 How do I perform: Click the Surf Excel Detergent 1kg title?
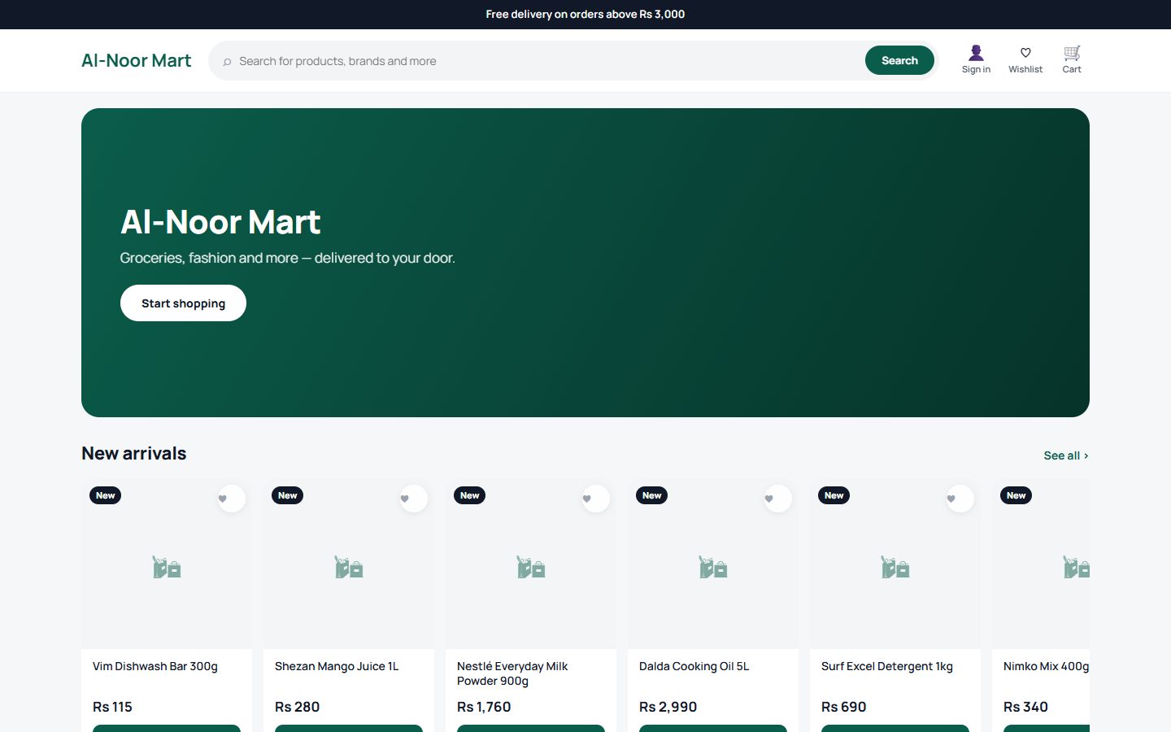tap(887, 666)
